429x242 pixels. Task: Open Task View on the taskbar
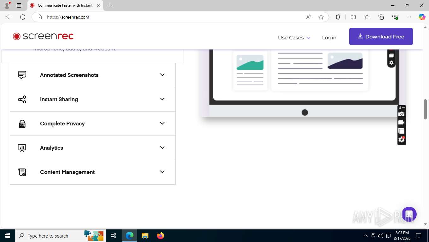tap(114, 236)
